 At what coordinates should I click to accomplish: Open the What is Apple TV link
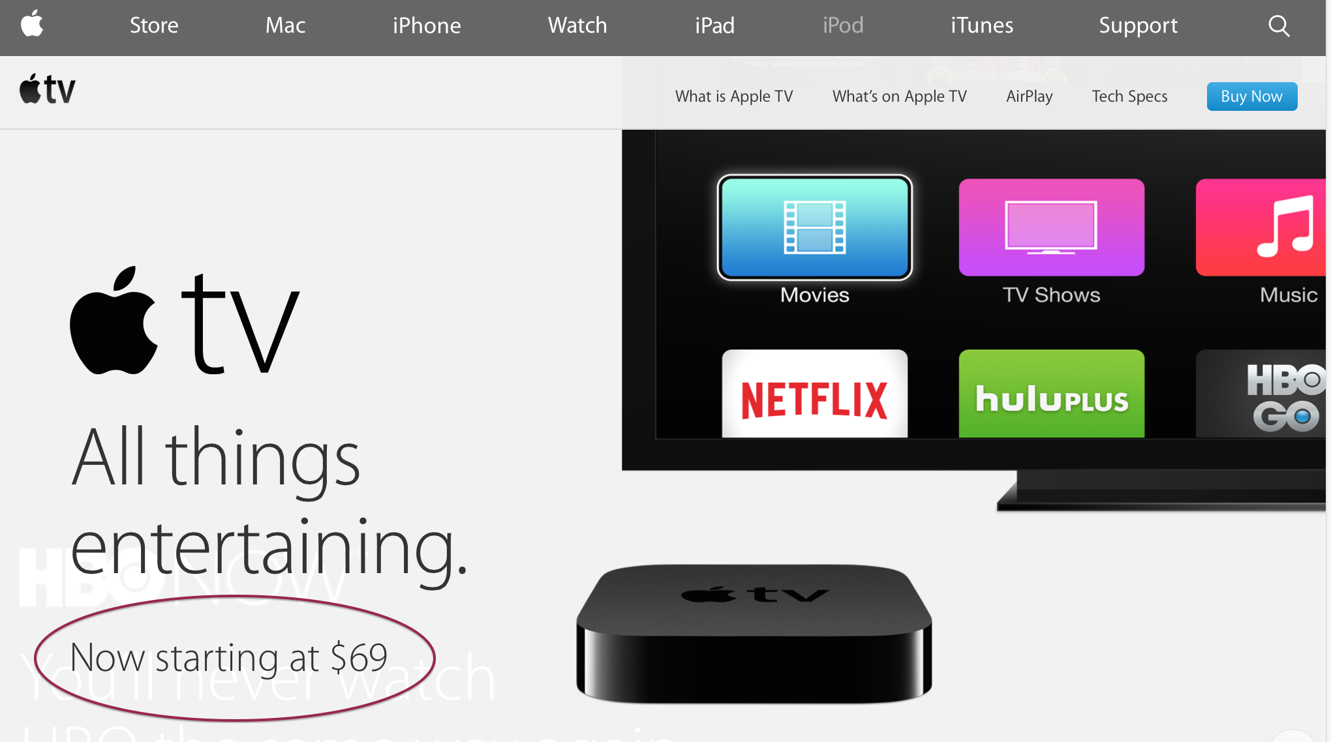(x=734, y=96)
